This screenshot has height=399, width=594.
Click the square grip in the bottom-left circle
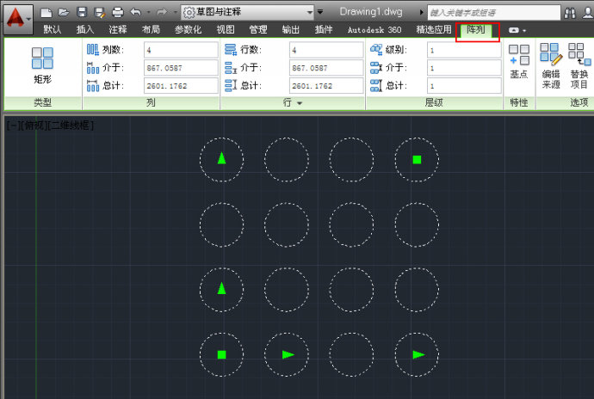[x=221, y=354]
